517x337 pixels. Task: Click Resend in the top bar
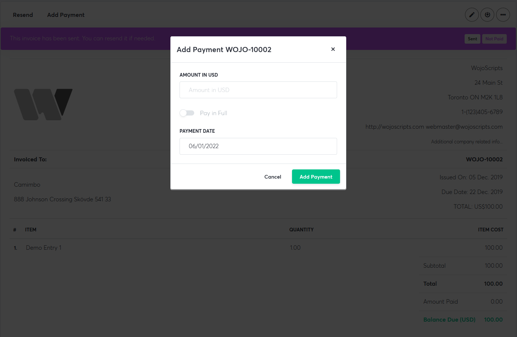tap(23, 15)
